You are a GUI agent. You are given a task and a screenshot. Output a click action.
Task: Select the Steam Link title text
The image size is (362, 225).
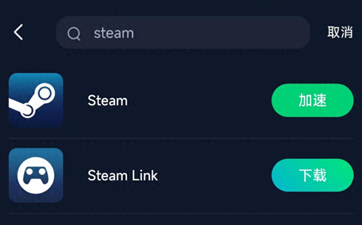[123, 176]
